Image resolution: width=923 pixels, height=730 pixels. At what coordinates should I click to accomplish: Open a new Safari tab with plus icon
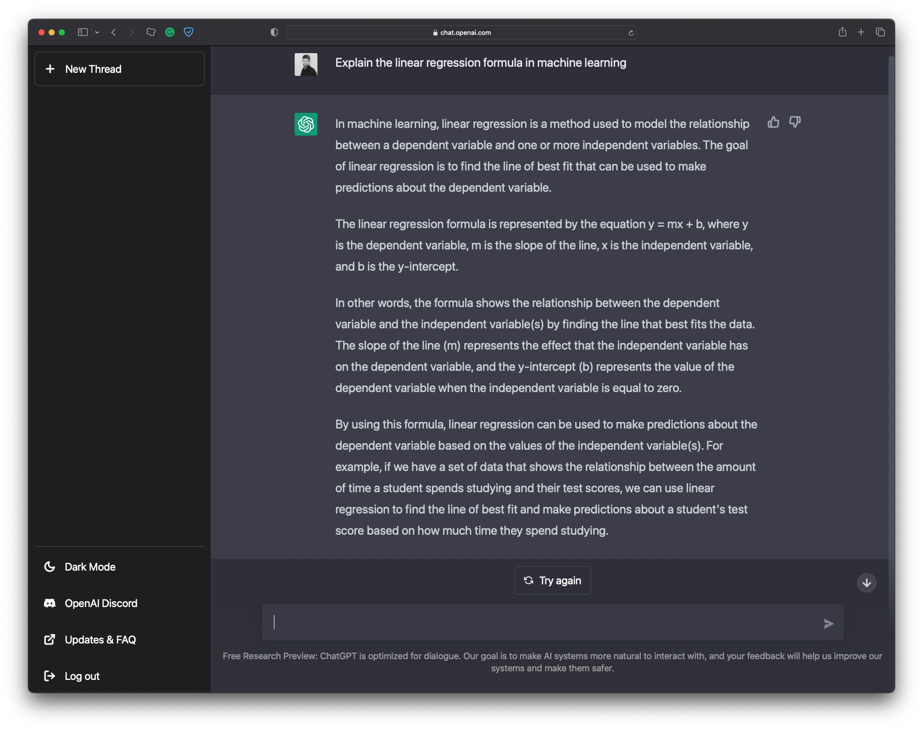tap(861, 32)
